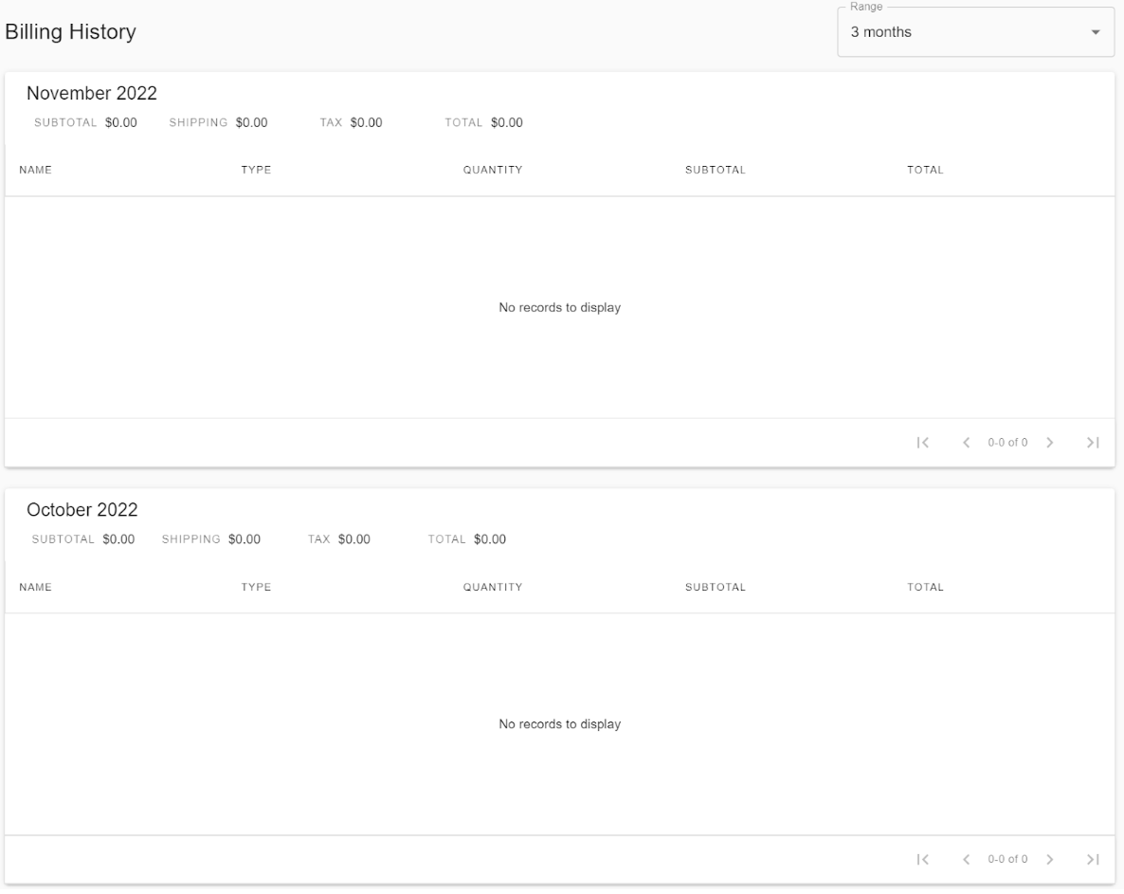This screenshot has width=1124, height=894.
Task: Go to next page in October 2022 table
Action: click(x=1049, y=859)
